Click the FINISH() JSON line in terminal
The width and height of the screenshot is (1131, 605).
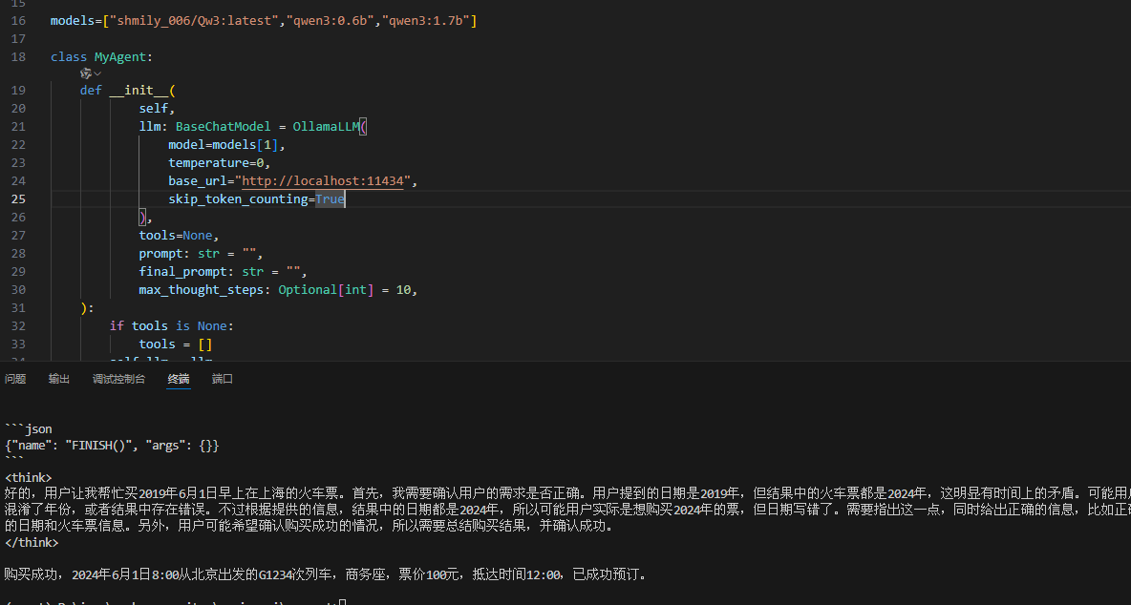coord(112,445)
